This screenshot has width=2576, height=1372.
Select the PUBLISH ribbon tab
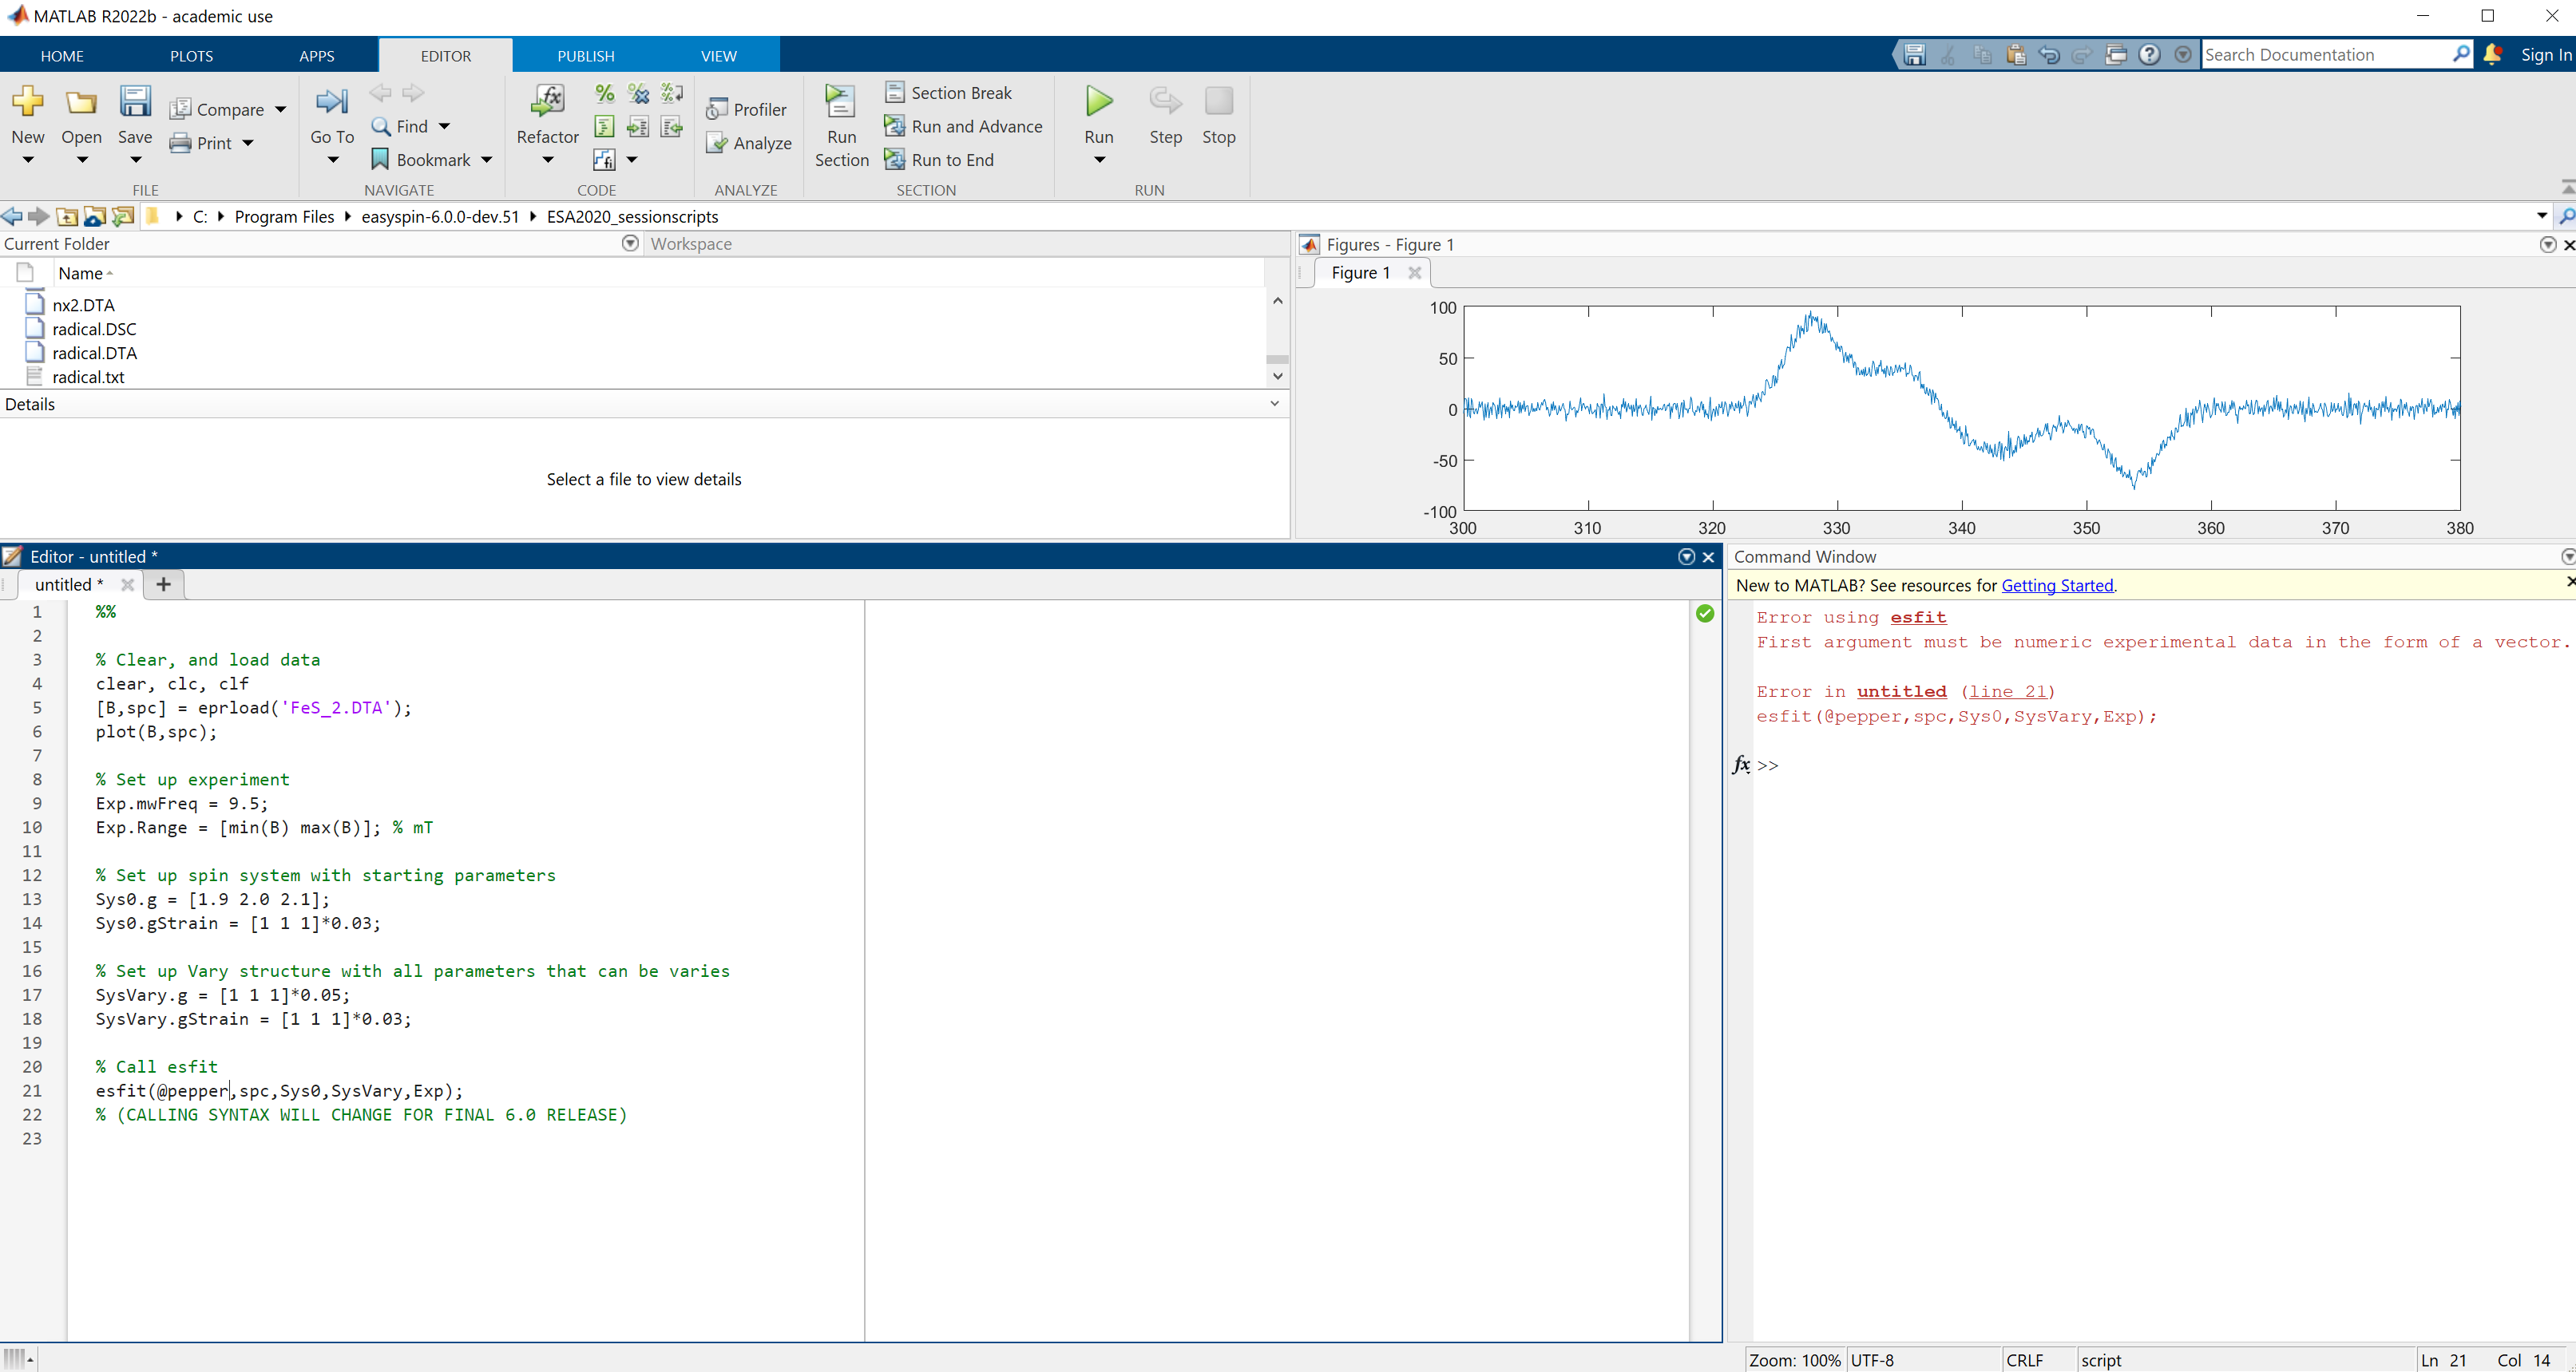pyautogui.click(x=585, y=56)
